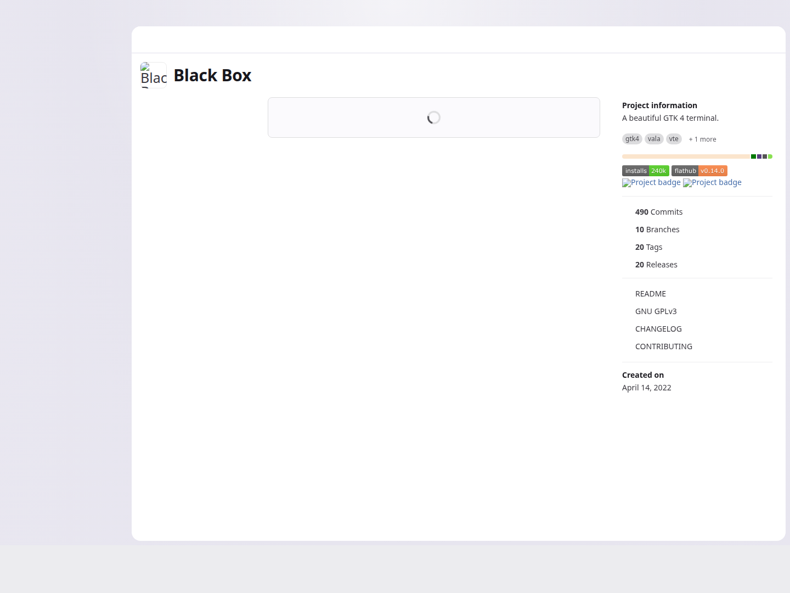Open the vte topic tag
The height and width of the screenshot is (593, 790).
[x=674, y=139]
